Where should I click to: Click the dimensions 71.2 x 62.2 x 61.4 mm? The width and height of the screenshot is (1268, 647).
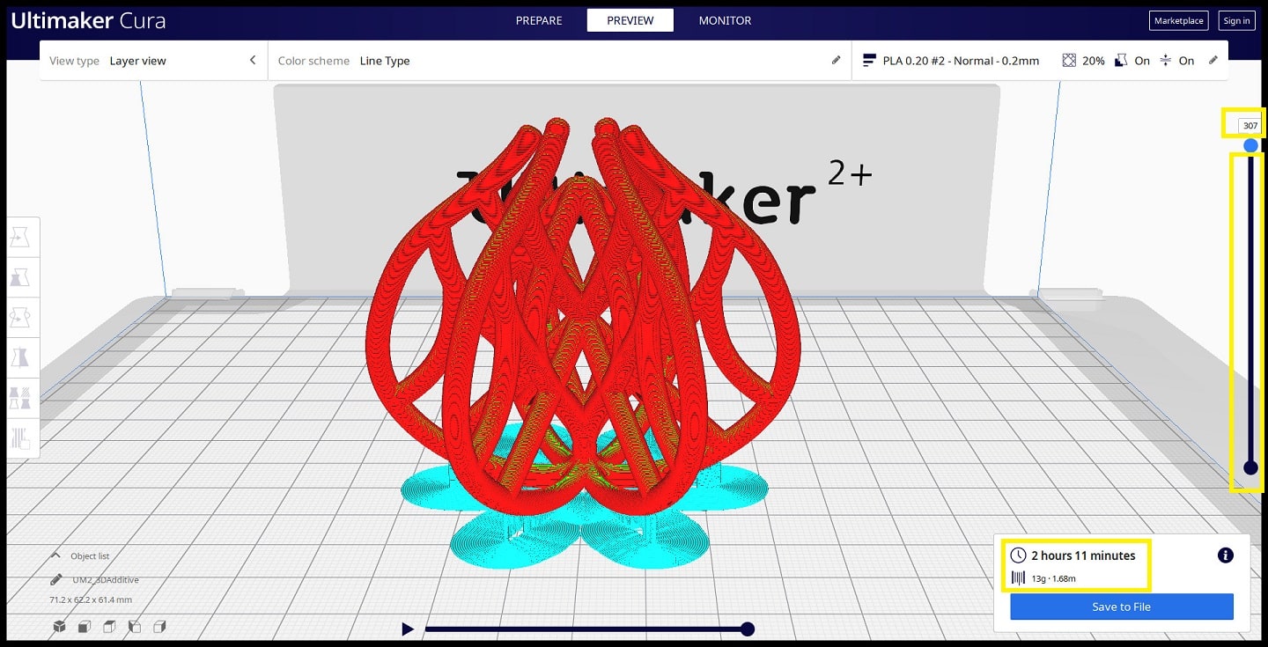pos(91,599)
